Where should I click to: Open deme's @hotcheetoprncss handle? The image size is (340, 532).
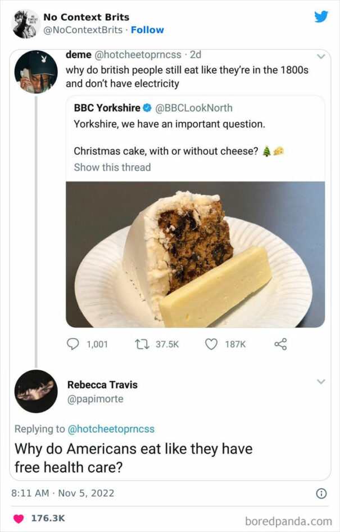137,55
